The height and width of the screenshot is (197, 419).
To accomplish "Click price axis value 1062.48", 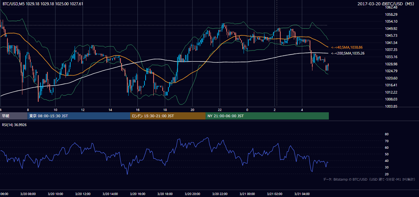I will [391, 7].
